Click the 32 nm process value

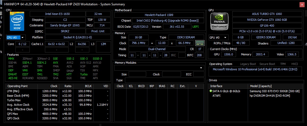coord(98,14)
